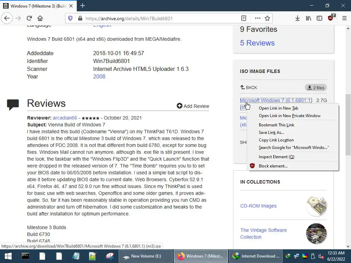This screenshot has height=263, width=351.
Task: Click the identifier value Win7Build6801
Action: [x=111, y=61]
